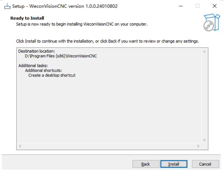This screenshot has height=171, width=224.
Task: Click the Setup installer icon in title bar
Action: pos(7,6)
